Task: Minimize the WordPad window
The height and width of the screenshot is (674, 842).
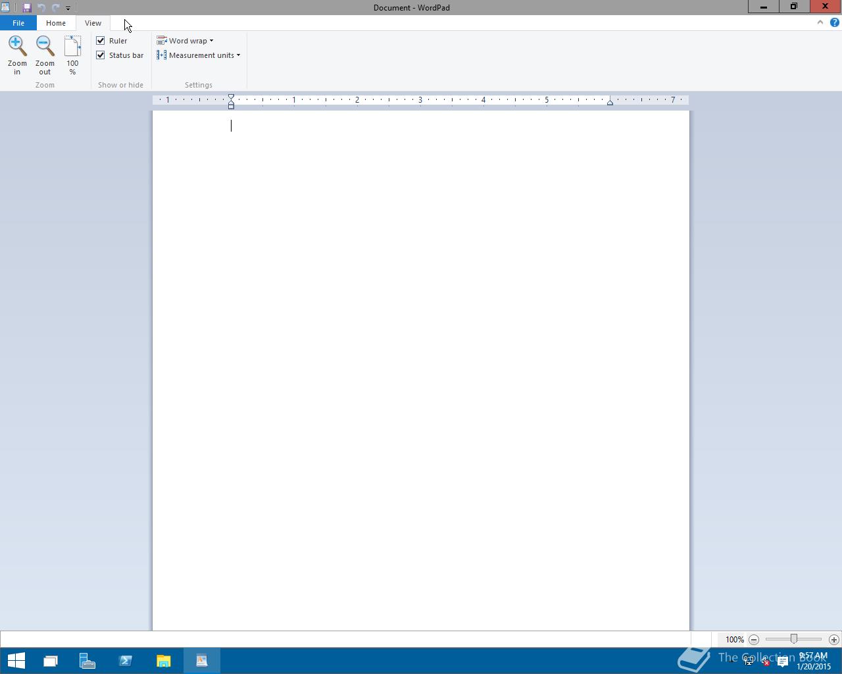Action: click(764, 7)
